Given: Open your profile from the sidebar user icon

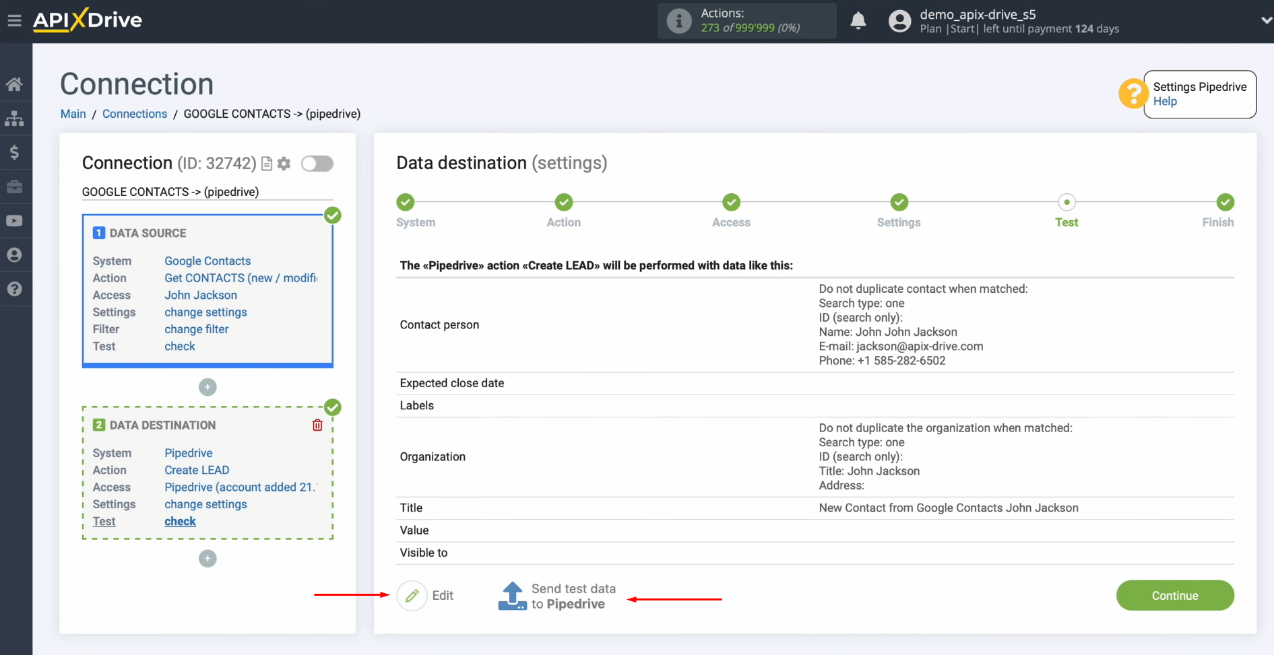Looking at the screenshot, I should (15, 254).
